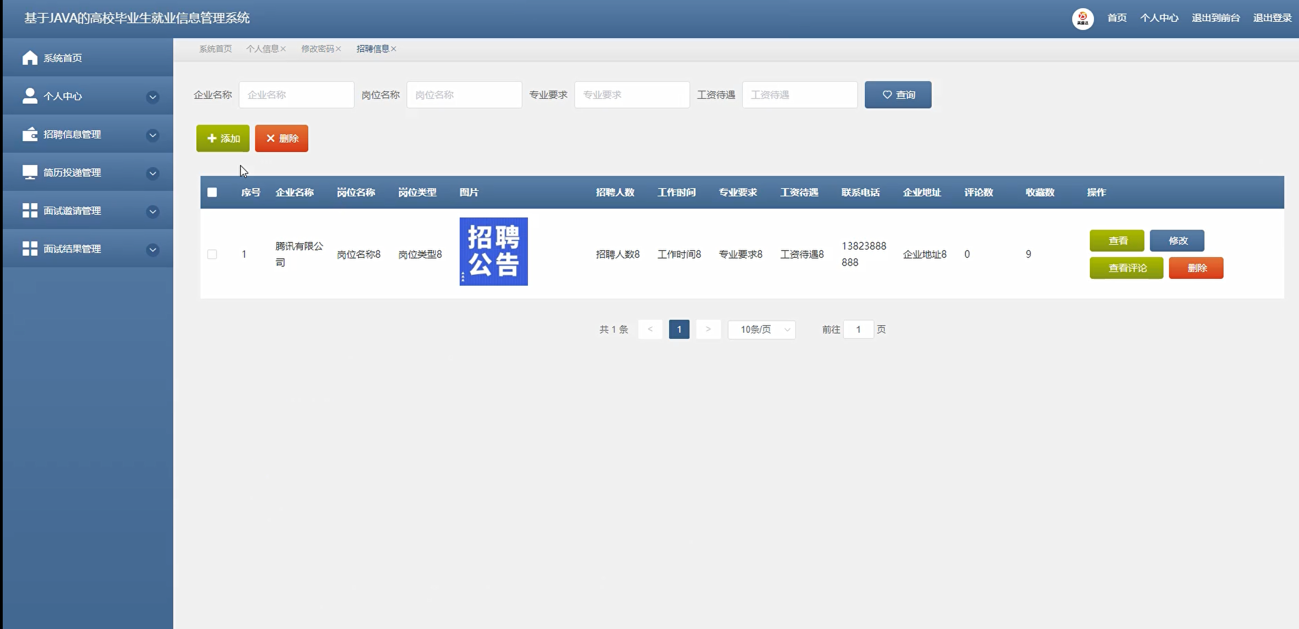1299x629 pixels.
Task: Toggle the select-all checkbox in the table header
Action: click(212, 192)
